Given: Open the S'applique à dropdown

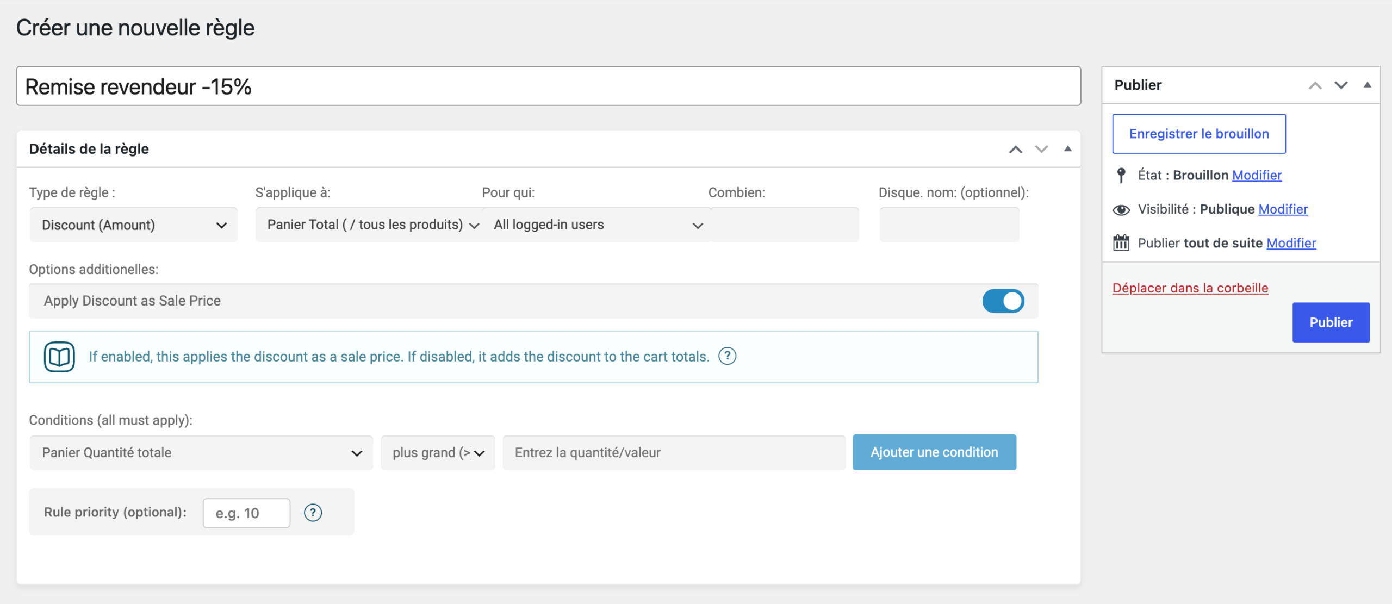Looking at the screenshot, I should pyautogui.click(x=369, y=225).
